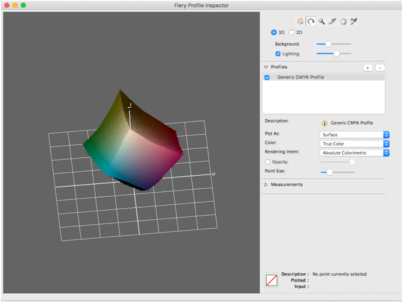Viewport: 404px width, 303px height.
Task: Collapse the Profiles section triangle
Action: (x=266, y=67)
